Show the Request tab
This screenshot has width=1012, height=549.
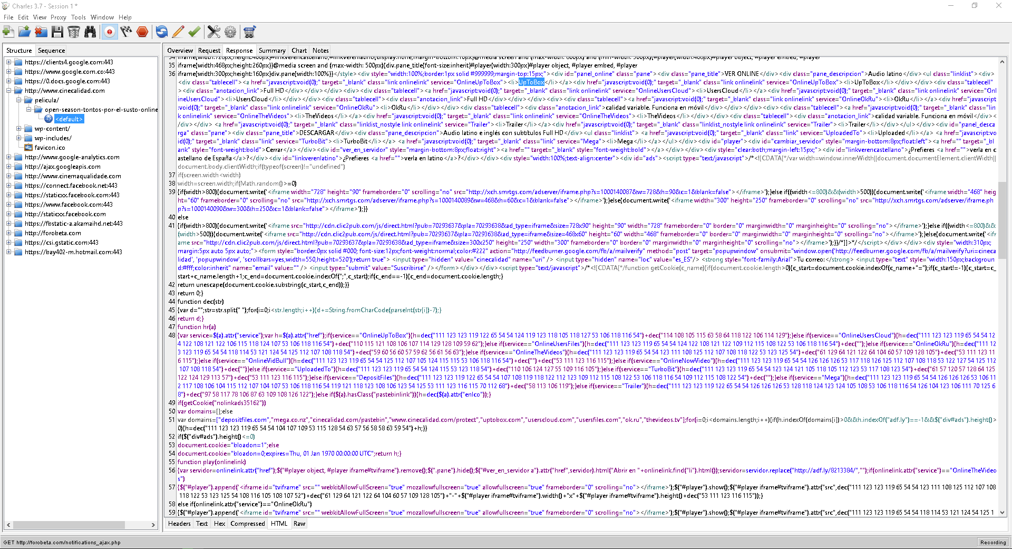click(209, 51)
